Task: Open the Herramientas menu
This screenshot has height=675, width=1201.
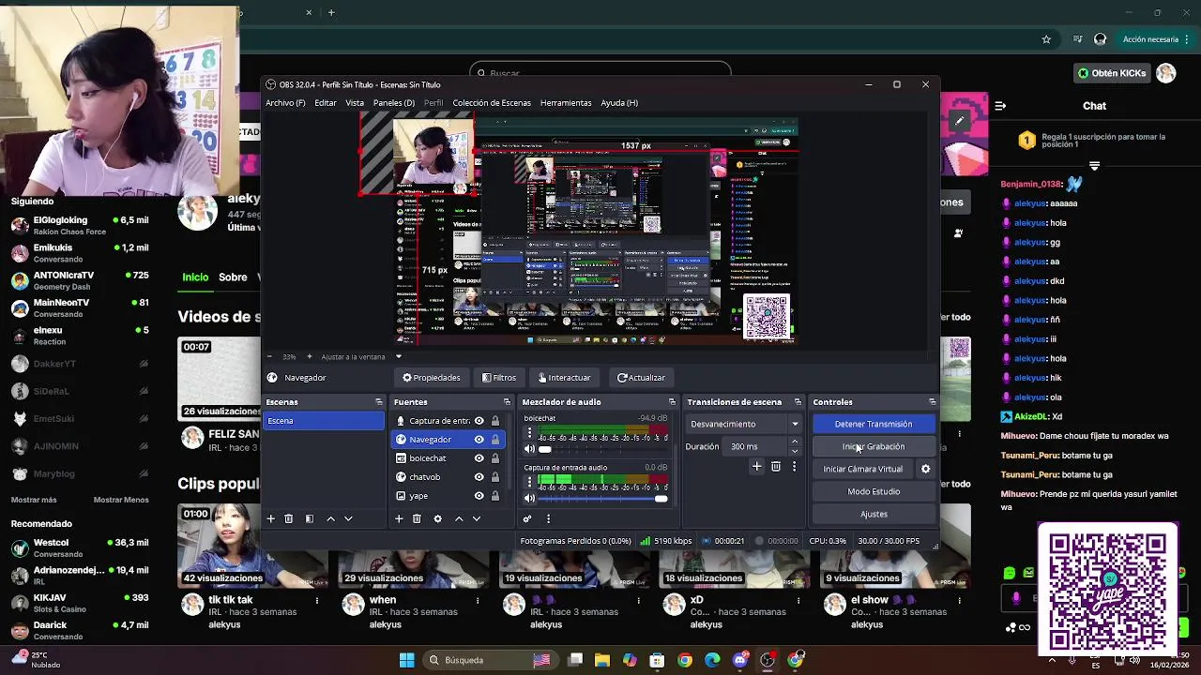Action: point(566,103)
